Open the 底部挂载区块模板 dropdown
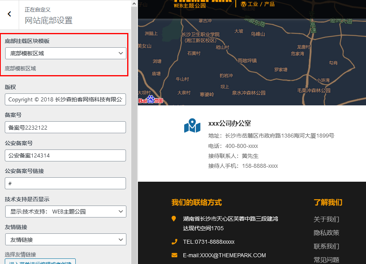The width and height of the screenshot is (366, 264). click(x=65, y=53)
